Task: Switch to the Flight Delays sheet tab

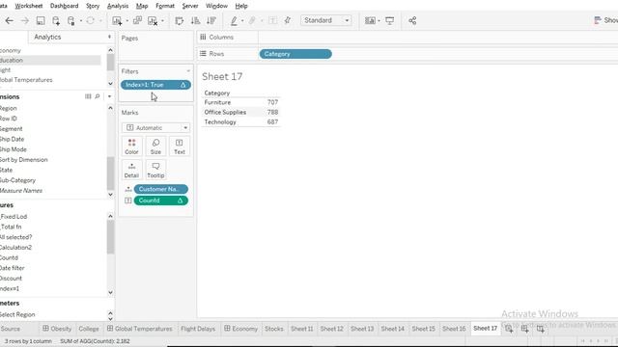Action: point(198,329)
